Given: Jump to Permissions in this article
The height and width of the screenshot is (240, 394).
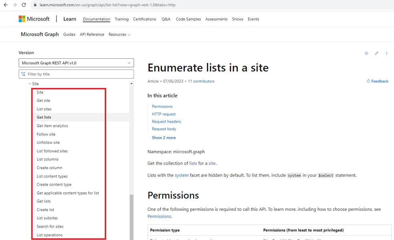Looking at the screenshot, I should tap(162, 106).
